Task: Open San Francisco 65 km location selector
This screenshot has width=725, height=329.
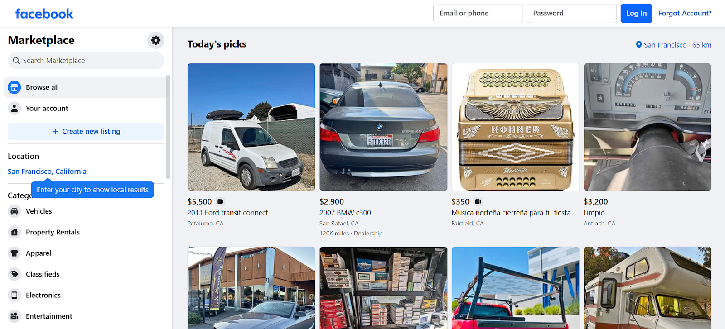Action: 673,45
